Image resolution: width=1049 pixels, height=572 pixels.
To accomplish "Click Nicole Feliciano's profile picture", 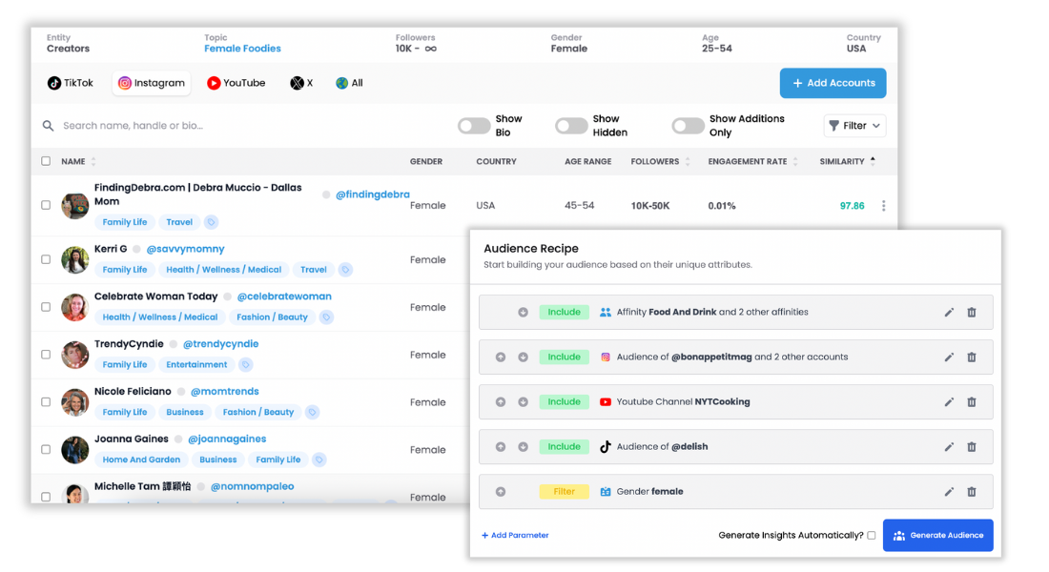I will tap(75, 402).
